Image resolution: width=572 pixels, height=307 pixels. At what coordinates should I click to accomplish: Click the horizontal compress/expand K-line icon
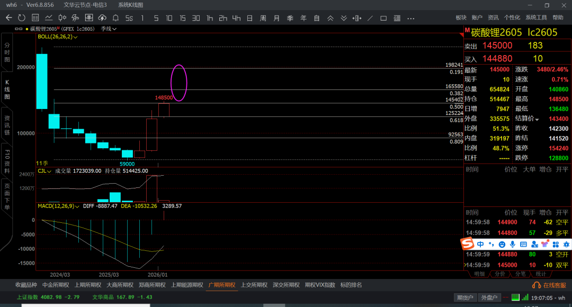357,18
